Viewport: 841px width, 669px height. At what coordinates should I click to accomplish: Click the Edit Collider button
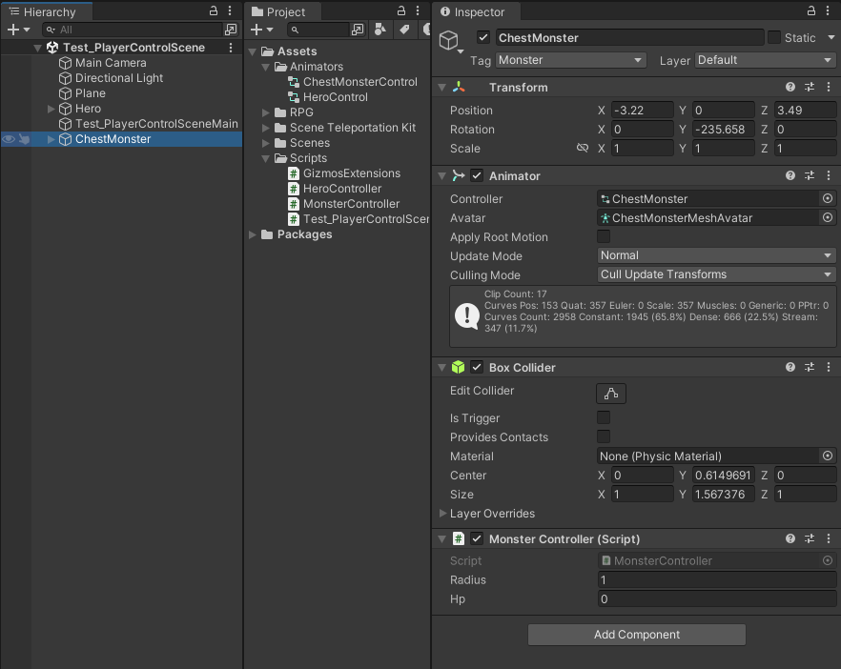click(x=611, y=394)
